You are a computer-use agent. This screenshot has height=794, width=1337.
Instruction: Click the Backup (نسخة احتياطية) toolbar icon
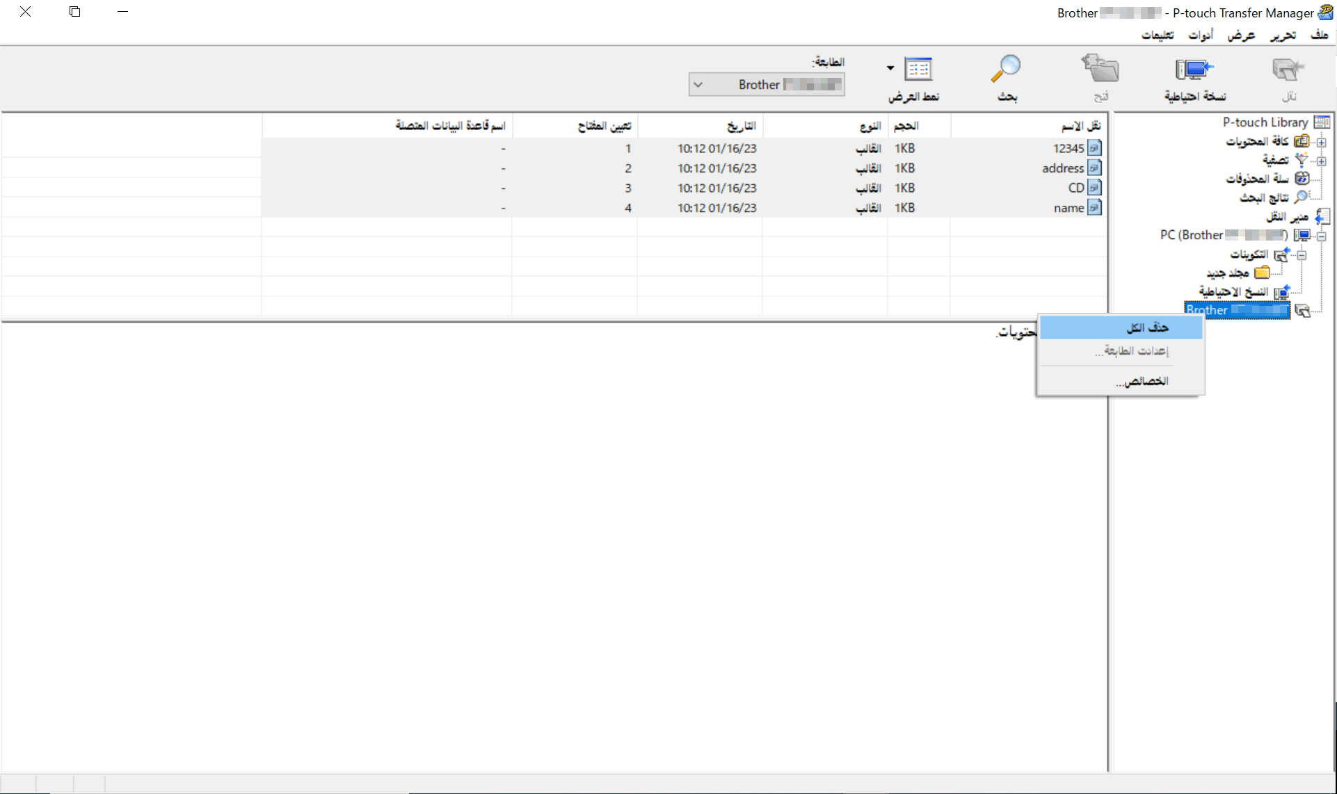1194,70
